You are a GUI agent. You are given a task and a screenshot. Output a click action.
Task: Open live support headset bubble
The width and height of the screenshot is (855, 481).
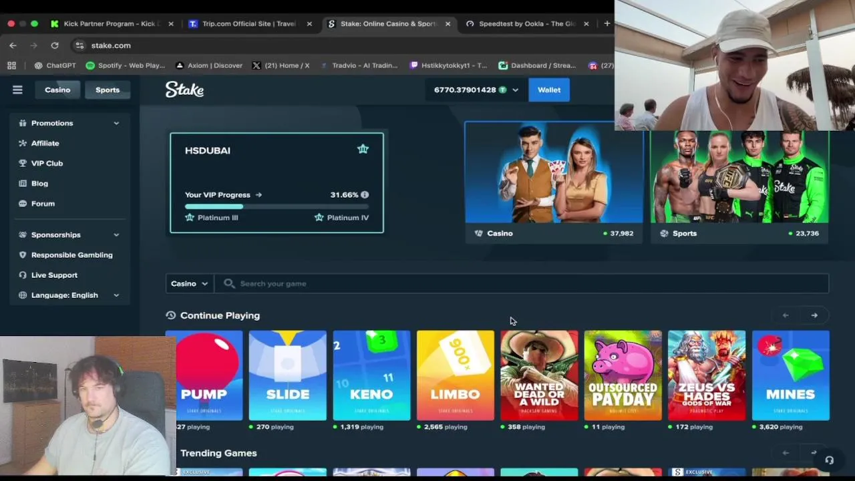(829, 460)
